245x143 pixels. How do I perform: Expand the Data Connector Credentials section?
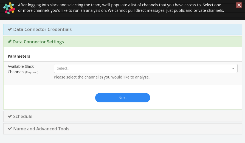click(122, 29)
